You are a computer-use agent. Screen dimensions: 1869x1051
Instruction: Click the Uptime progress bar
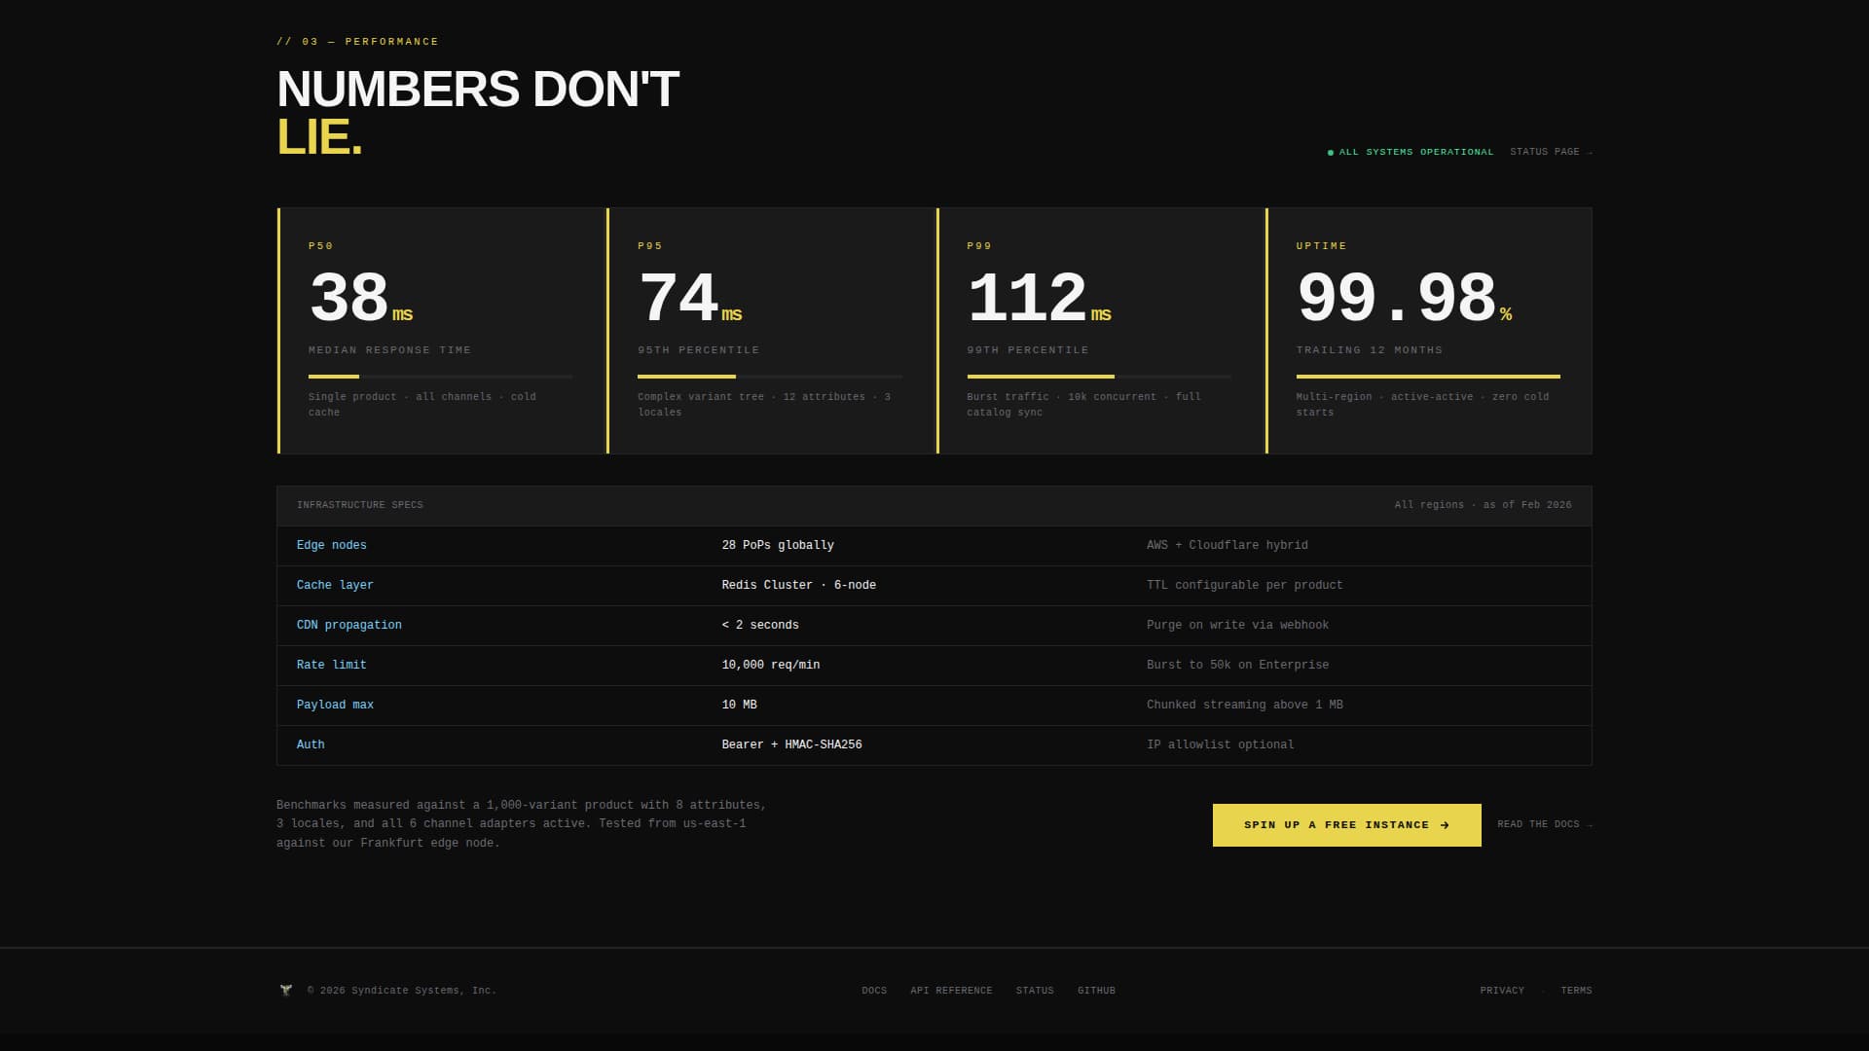pos(1428,377)
